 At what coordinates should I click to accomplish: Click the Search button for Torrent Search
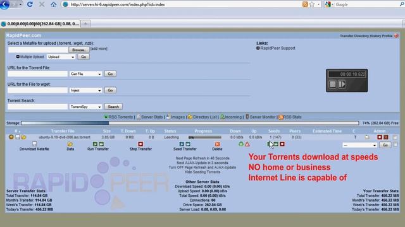(x=113, y=107)
